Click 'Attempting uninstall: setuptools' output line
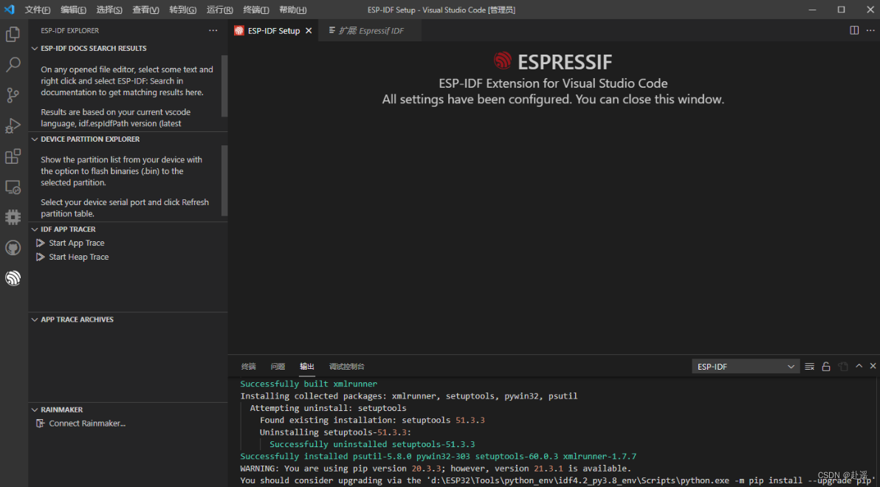The image size is (880, 487). pyautogui.click(x=328, y=409)
